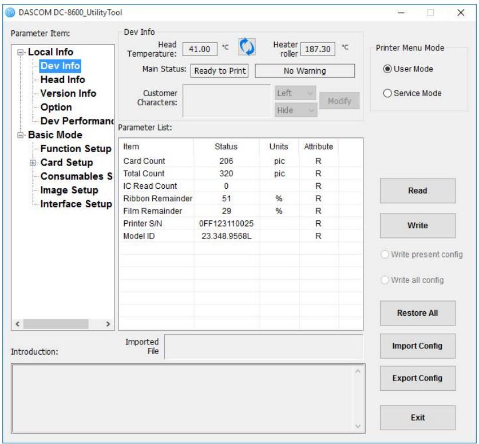Click the Ready to Print status box
The width and height of the screenshot is (479, 444).
tap(220, 71)
